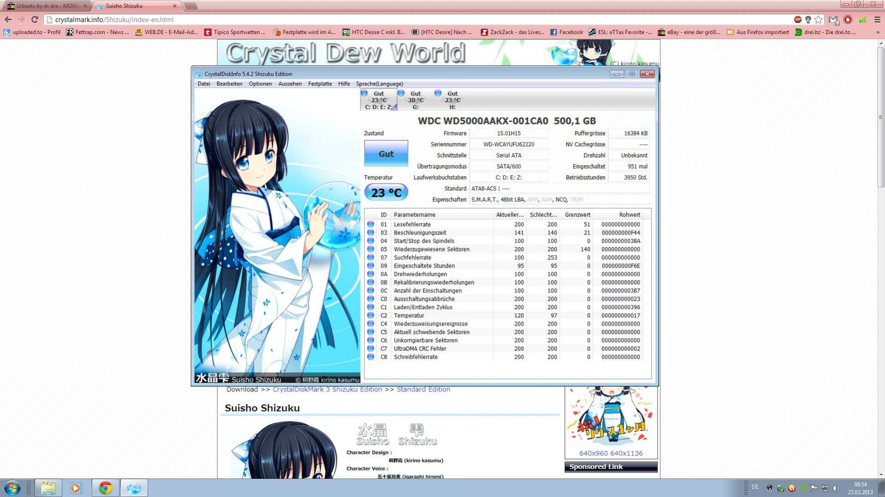The width and height of the screenshot is (885, 497).
Task: Click status dot for UltraDMA CRC Fehler row
Action: [x=370, y=349]
